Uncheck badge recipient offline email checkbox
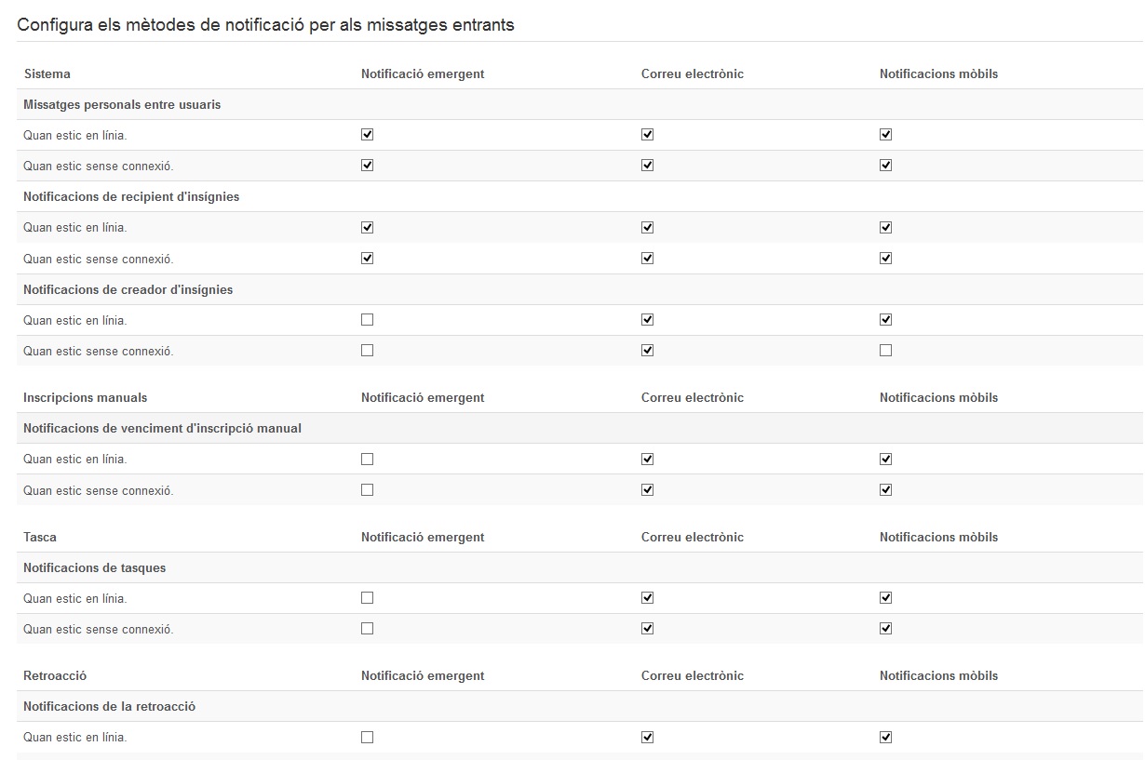The height and width of the screenshot is (760, 1145). (647, 258)
